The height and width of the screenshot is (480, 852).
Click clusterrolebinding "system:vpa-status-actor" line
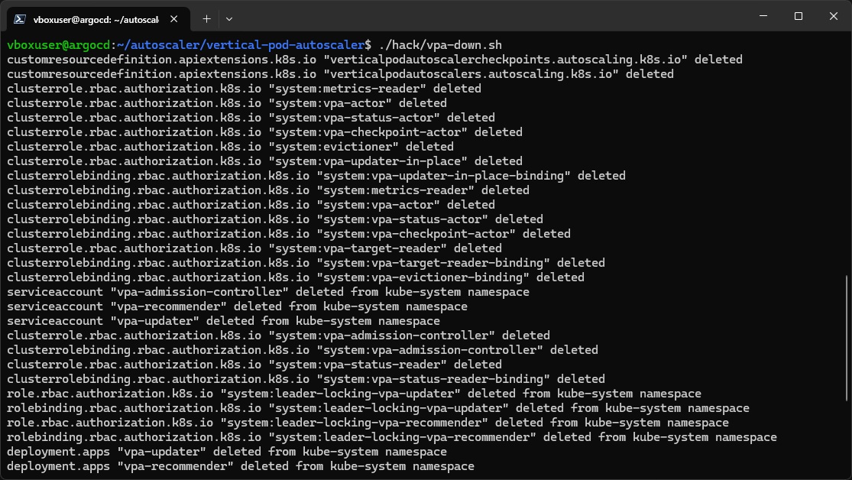(x=275, y=219)
